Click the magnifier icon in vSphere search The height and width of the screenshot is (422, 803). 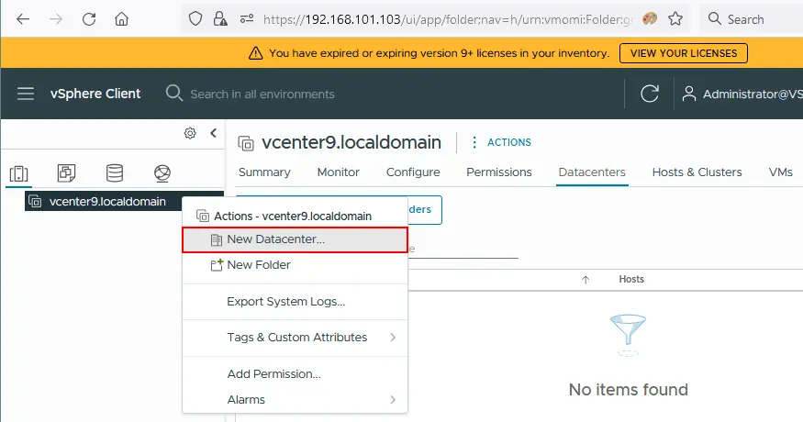174,94
